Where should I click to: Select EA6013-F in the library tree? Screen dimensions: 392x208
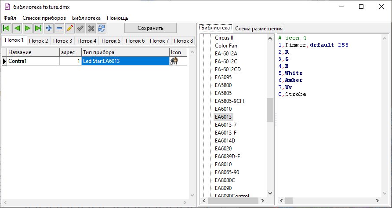click(226, 133)
